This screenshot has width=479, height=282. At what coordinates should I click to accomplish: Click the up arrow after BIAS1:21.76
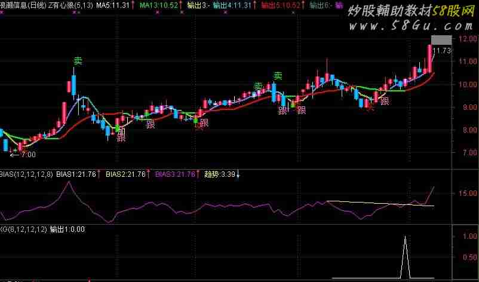click(x=98, y=174)
